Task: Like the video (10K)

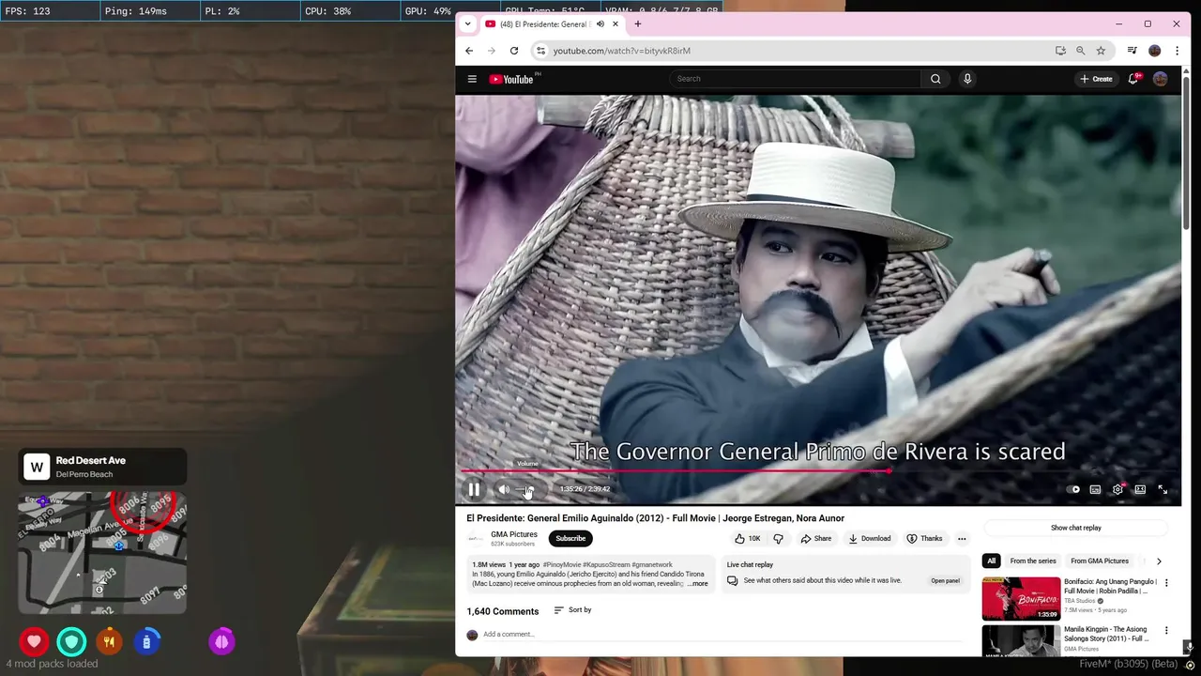Action: (748, 538)
